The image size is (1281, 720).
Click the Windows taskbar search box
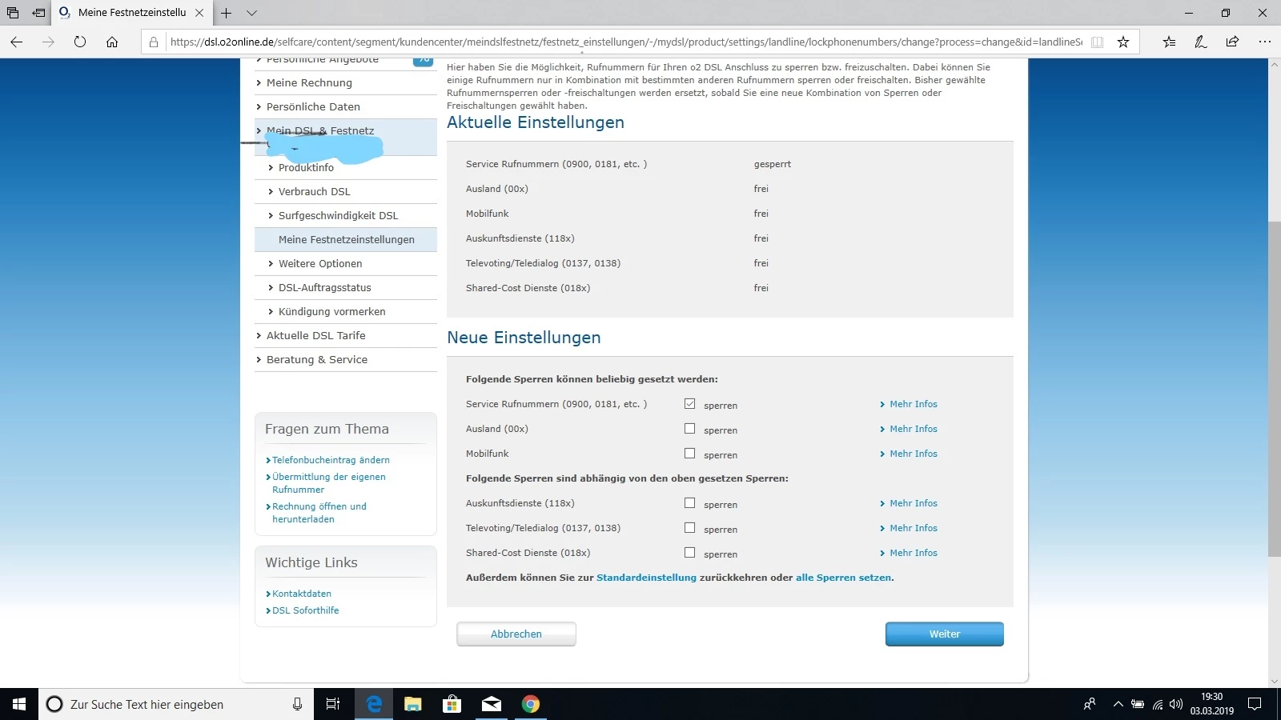coord(176,704)
